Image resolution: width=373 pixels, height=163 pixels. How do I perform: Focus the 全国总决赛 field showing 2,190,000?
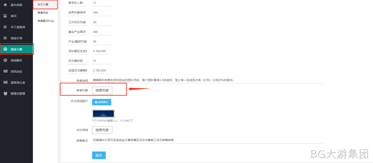102,71
